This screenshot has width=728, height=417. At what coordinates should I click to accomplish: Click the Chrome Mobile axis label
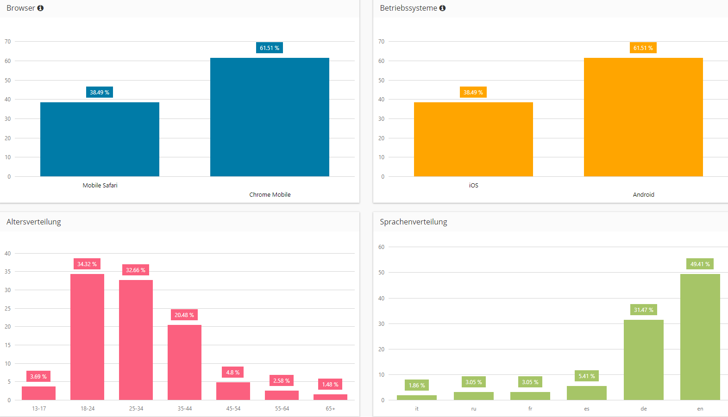pos(270,194)
